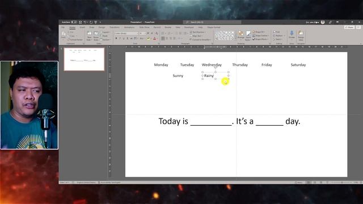Click the Saturday text on slide
Image resolution: width=363 pixels, height=204 pixels.
coord(298,65)
